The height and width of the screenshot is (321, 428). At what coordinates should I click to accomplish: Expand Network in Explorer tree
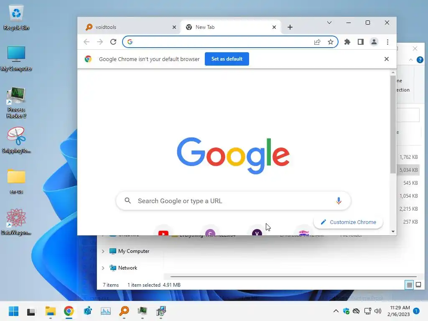(103, 268)
